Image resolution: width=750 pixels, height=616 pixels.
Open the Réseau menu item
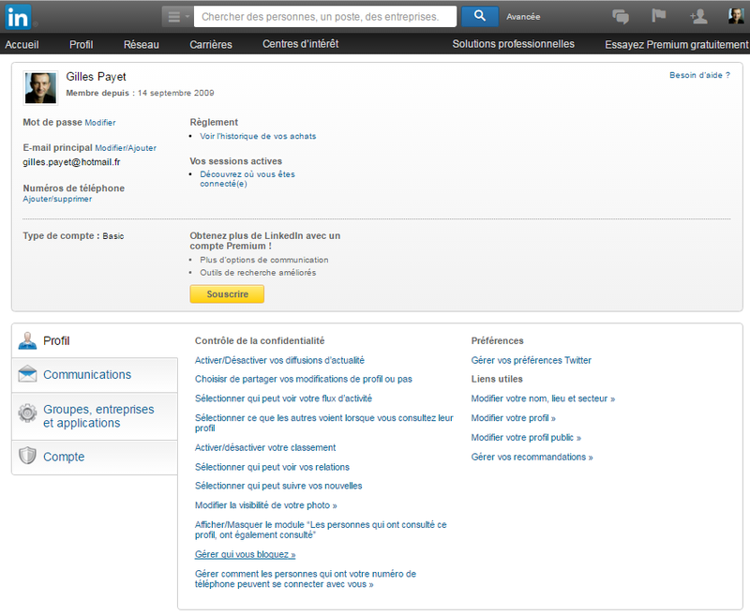click(142, 44)
